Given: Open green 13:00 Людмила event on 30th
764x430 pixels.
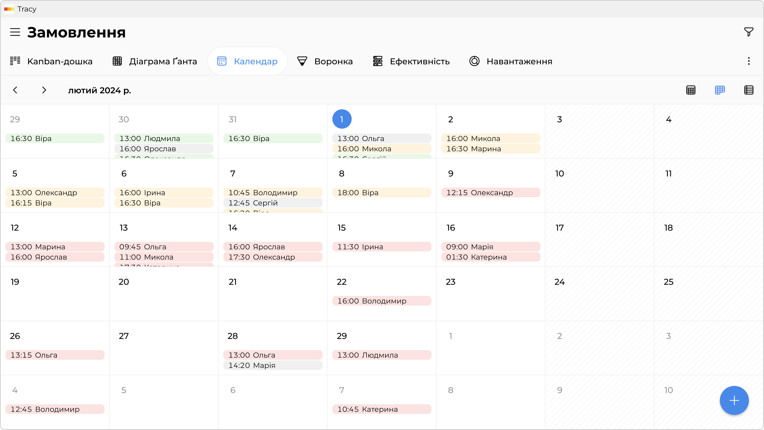Looking at the screenshot, I should [163, 138].
